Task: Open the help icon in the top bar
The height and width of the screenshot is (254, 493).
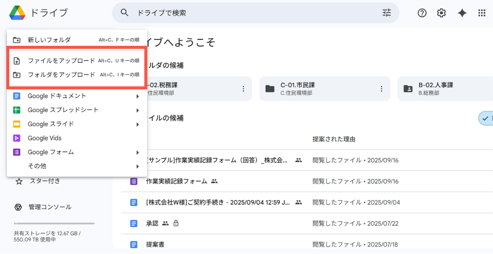Action: [x=422, y=13]
